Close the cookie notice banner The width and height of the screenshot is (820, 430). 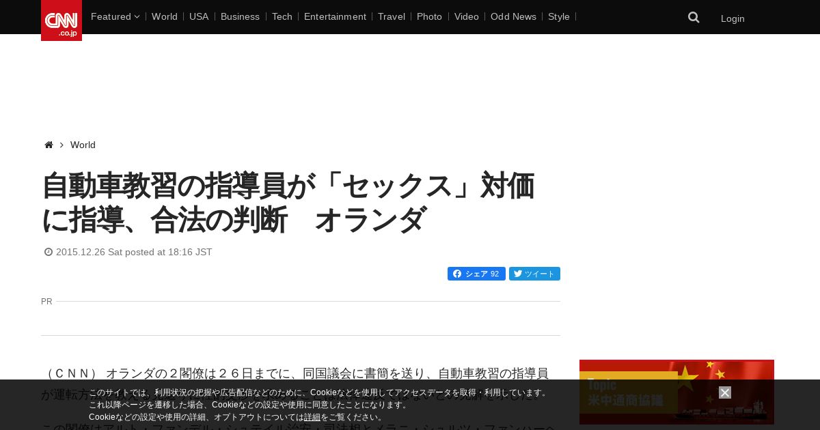725,392
